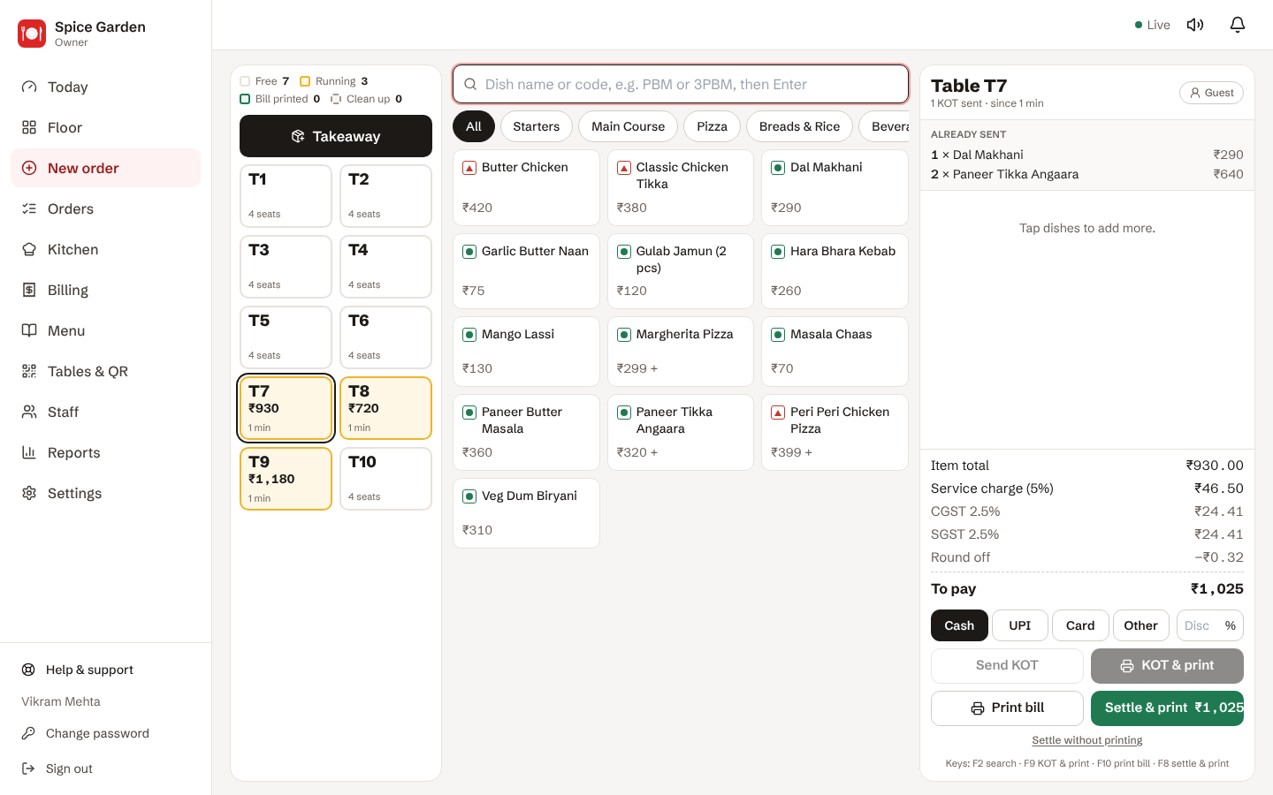This screenshot has width=1273, height=795.
Task: Start a Takeaway order
Action: (336, 136)
